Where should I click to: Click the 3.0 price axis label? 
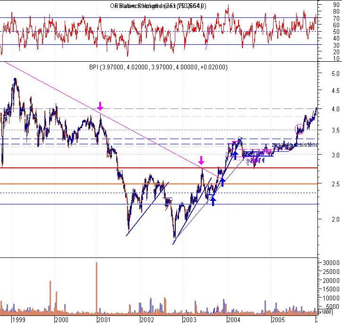335,155
